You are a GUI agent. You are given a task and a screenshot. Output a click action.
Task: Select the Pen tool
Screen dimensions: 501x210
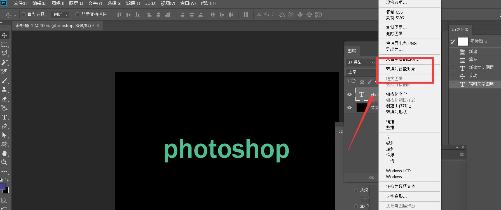(x=4, y=126)
